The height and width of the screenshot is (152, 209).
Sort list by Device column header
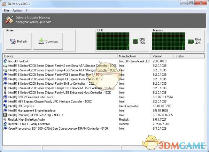tap(60, 56)
